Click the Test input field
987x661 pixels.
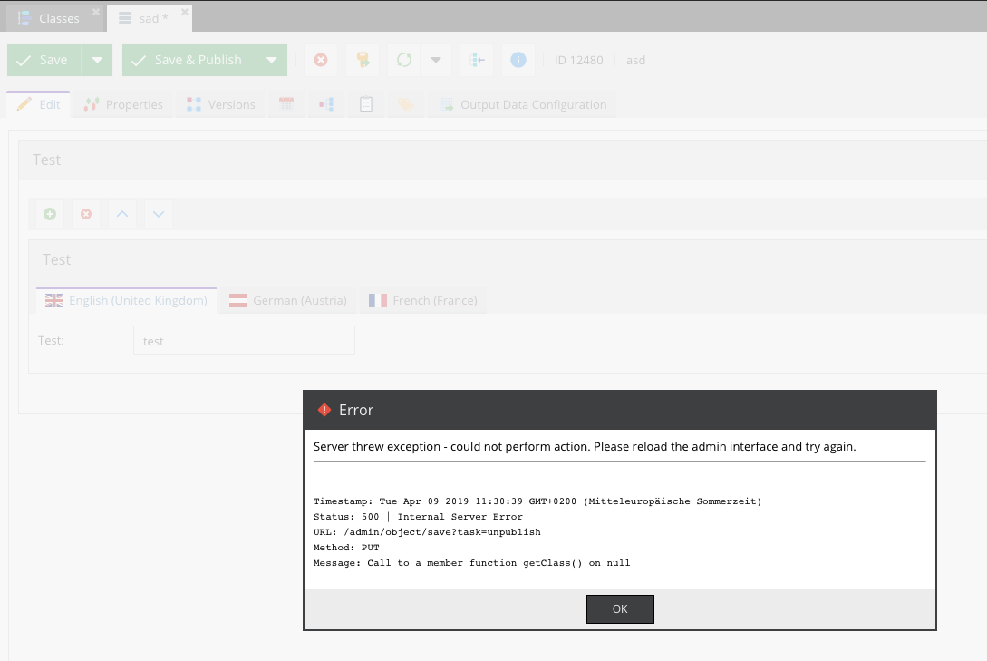point(244,341)
